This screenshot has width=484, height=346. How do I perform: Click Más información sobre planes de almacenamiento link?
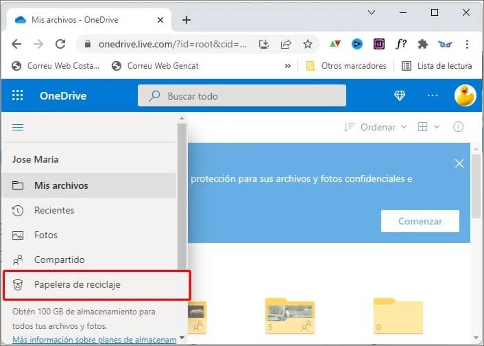(x=94, y=340)
